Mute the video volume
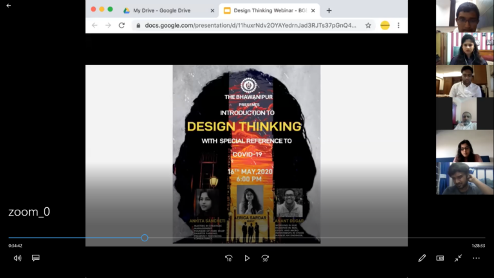 pyautogui.click(x=17, y=258)
